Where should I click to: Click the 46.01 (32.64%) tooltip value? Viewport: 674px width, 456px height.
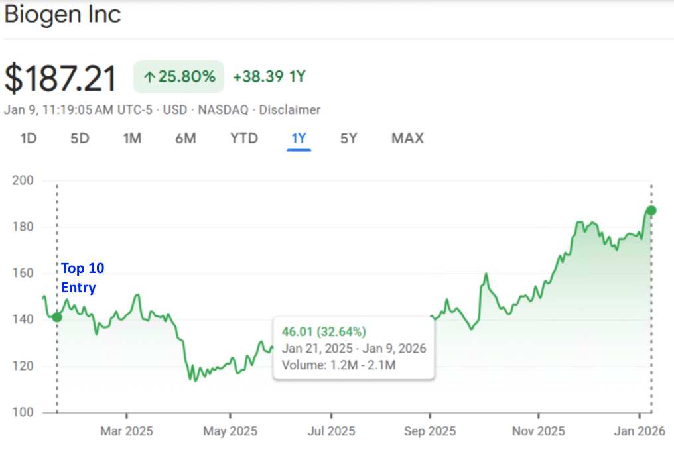(x=324, y=332)
